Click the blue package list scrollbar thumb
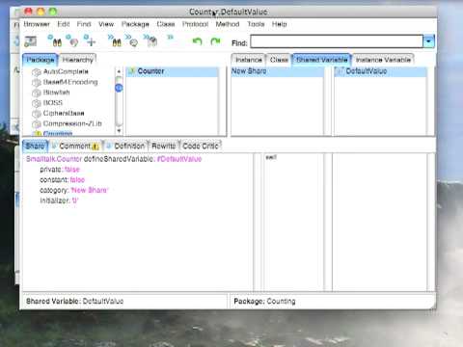Image resolution: width=463 pixels, height=347 pixels. 119,88
